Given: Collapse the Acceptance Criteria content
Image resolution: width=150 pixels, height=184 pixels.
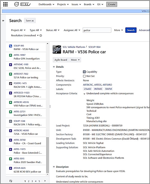Looking at the screenshot, I should pos(84,94).
